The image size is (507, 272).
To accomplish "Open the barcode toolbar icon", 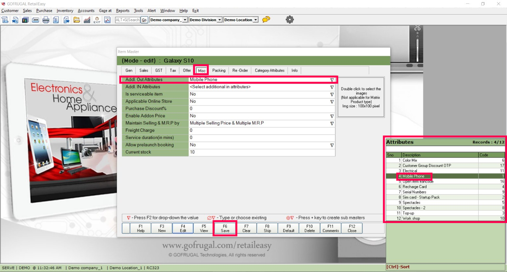I will (35, 20).
